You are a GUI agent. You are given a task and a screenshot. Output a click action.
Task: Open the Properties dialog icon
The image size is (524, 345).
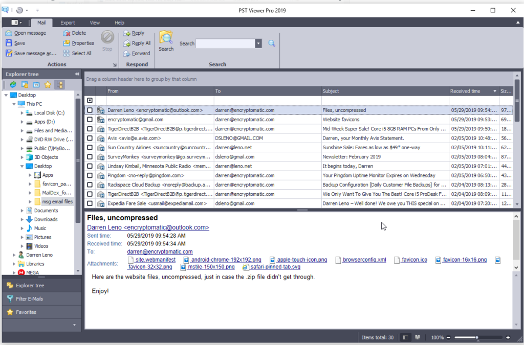(x=67, y=43)
